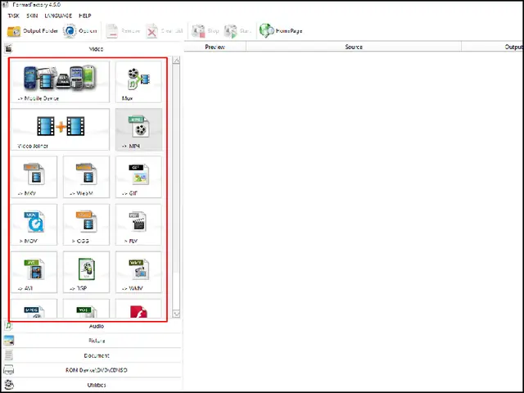This screenshot has width=524, height=393.
Task: Open the LANGUAGE menu
Action: pos(58,16)
